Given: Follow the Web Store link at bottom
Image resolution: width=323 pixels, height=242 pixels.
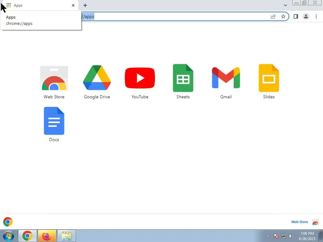Looking at the screenshot, I should pyautogui.click(x=300, y=222).
